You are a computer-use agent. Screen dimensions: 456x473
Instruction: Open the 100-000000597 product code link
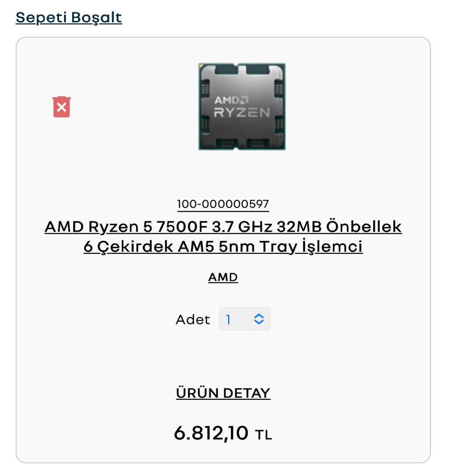(x=223, y=204)
